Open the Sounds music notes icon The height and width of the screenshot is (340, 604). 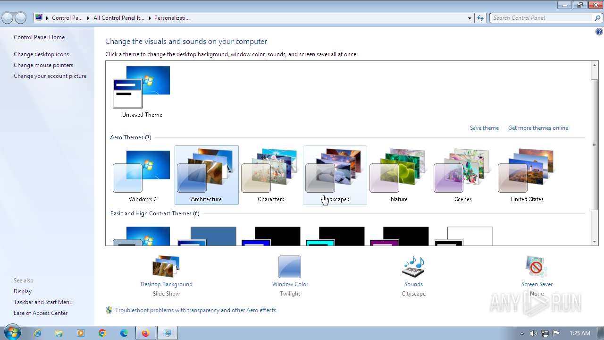413,267
